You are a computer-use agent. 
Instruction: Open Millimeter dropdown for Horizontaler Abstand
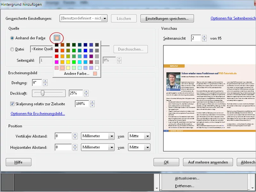coord(98,147)
